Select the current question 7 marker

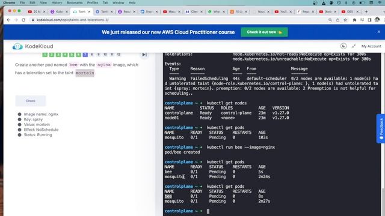tap(85, 55)
